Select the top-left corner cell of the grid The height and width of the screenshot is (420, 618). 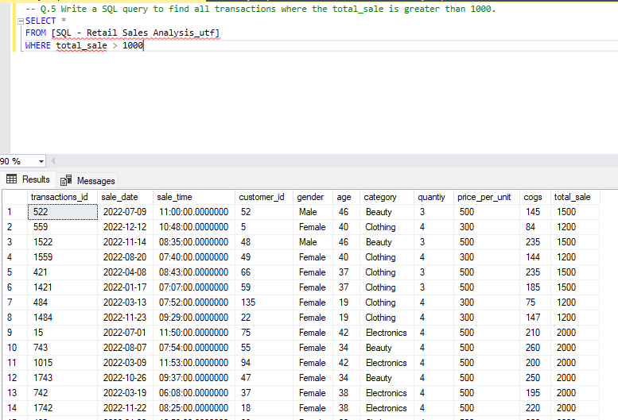(15, 197)
